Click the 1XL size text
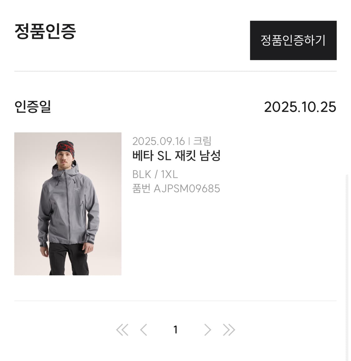The image size is (351, 361). pyautogui.click(x=169, y=174)
